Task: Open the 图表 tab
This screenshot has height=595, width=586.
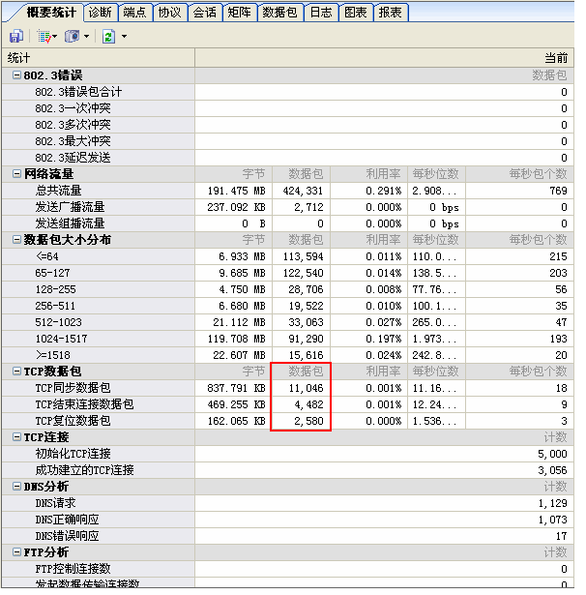Action: click(356, 13)
